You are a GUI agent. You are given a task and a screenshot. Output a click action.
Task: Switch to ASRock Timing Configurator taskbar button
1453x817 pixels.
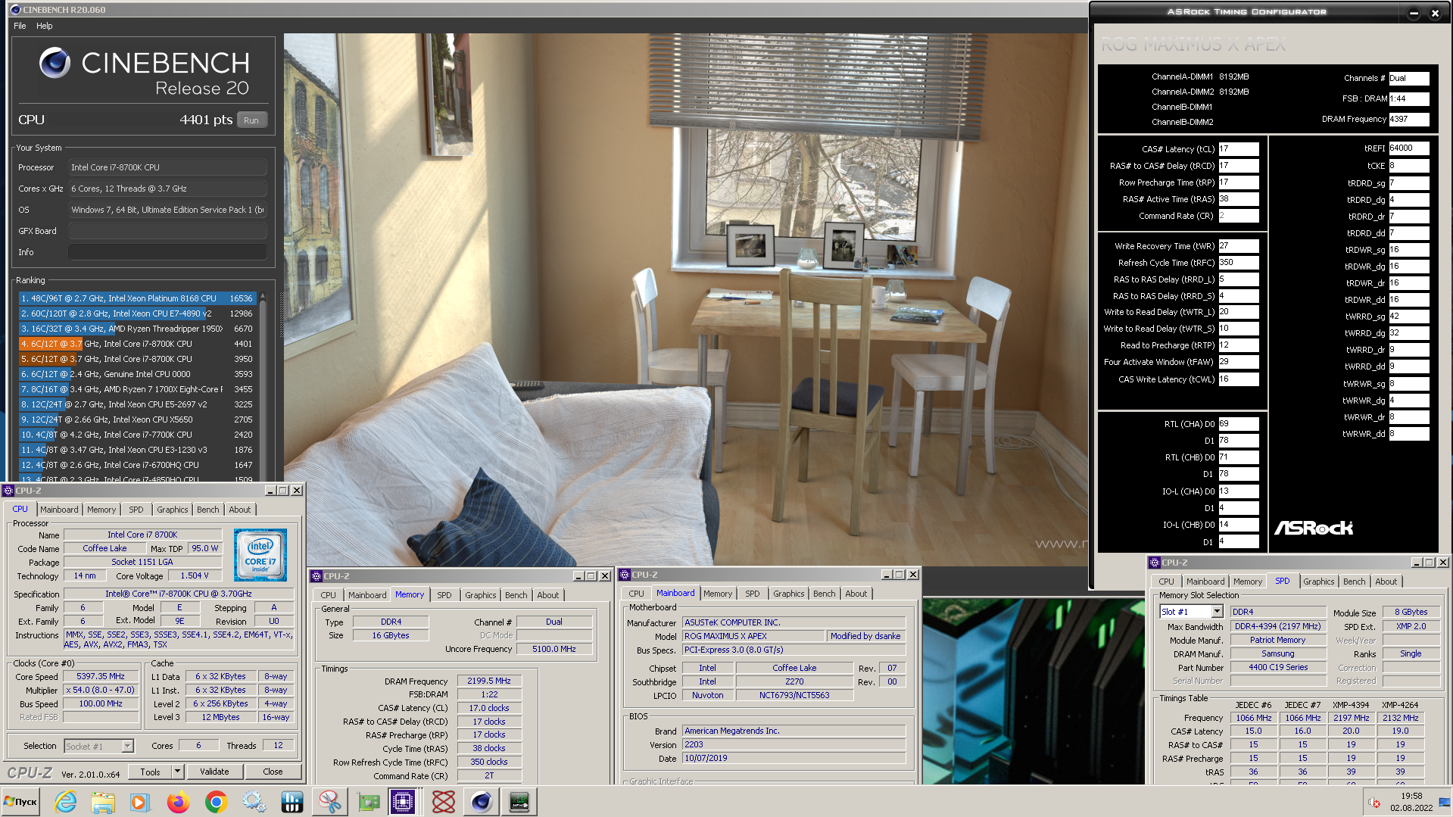pos(519,802)
